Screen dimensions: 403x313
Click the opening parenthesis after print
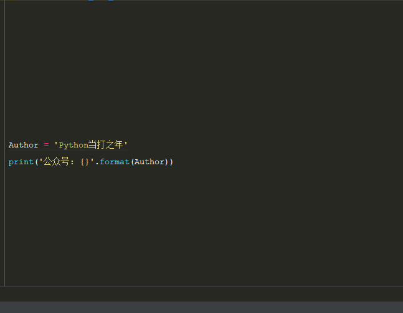37,162
